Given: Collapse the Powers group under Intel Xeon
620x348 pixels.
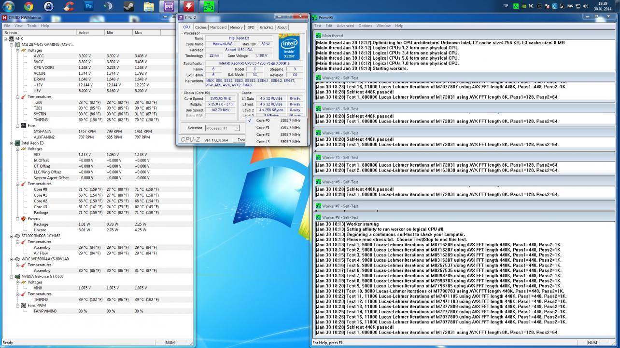Looking at the screenshot, I should [17, 218].
